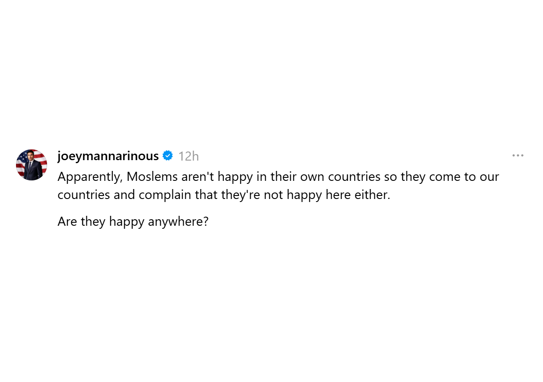Click the word "not" in the post

tap(273, 195)
